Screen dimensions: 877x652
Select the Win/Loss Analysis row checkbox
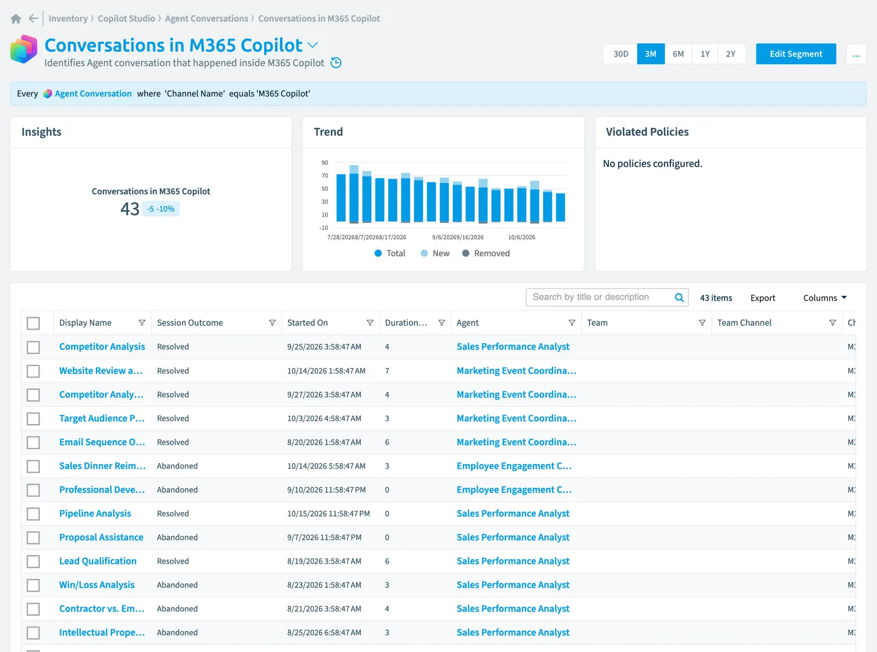pyautogui.click(x=33, y=585)
